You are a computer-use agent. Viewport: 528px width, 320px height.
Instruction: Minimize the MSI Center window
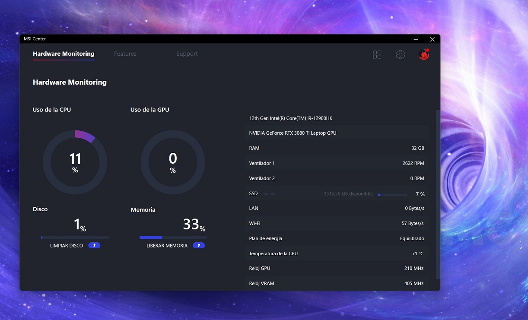(x=416, y=39)
